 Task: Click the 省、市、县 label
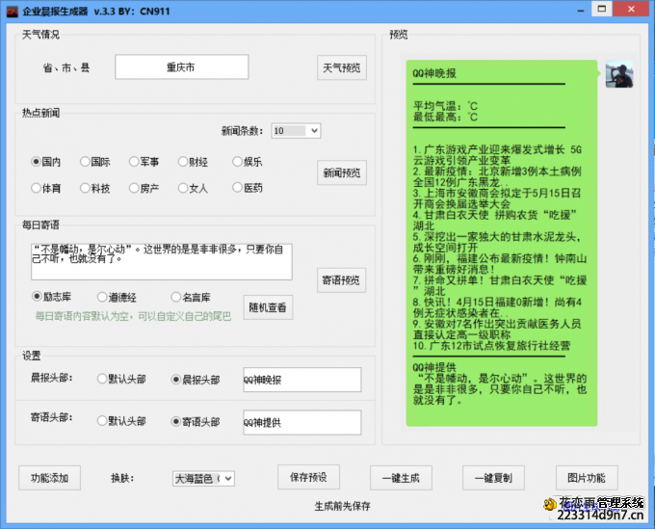[66, 67]
